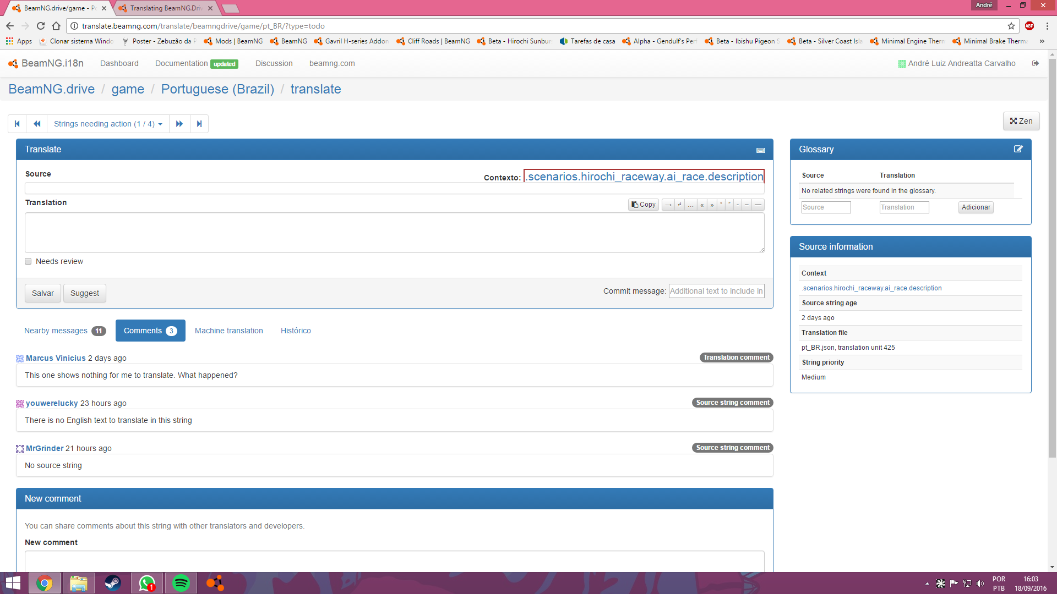Log out using the sign-out icon

tap(1036, 63)
